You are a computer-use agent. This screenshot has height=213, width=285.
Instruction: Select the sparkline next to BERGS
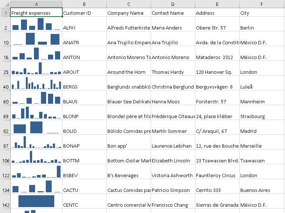pyautogui.click(x=36, y=83)
